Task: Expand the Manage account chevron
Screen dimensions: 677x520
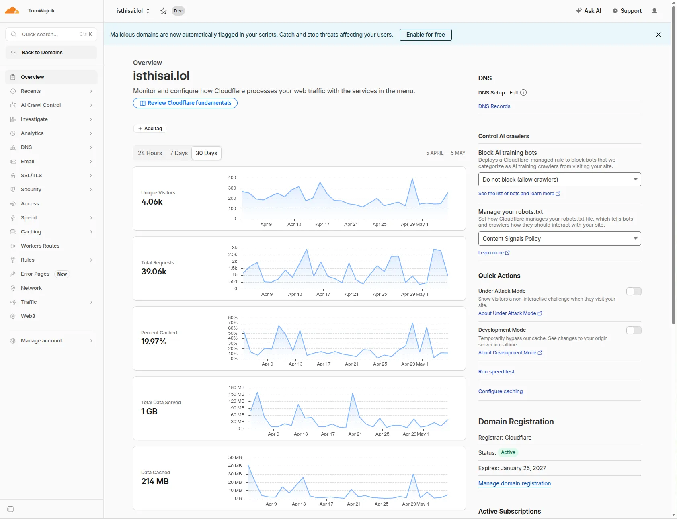Action: pyautogui.click(x=91, y=341)
